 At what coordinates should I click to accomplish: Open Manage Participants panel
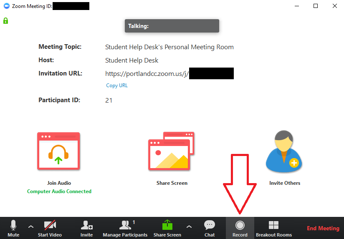(x=125, y=228)
